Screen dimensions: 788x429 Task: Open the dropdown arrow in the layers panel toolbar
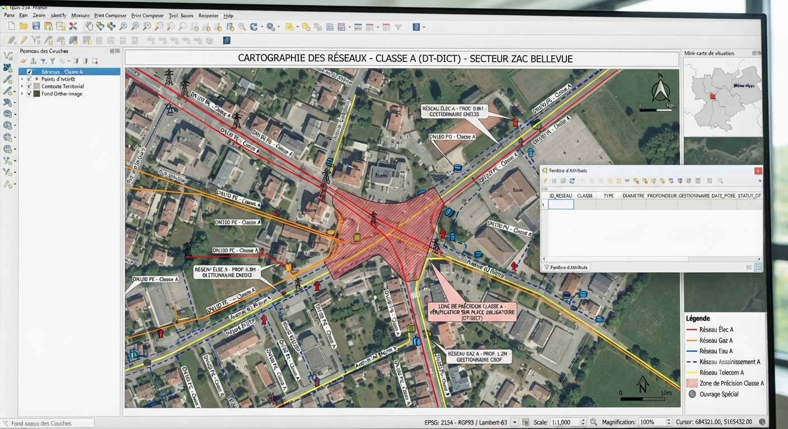point(68,61)
